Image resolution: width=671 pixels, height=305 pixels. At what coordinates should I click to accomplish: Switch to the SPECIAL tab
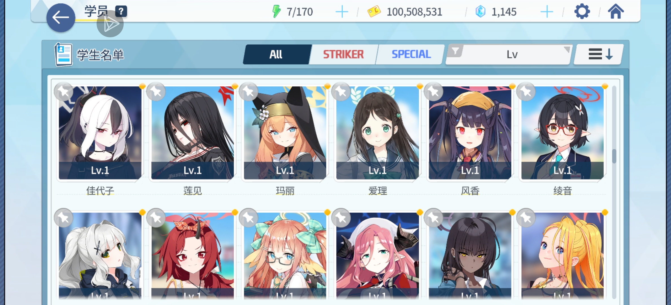coord(411,54)
